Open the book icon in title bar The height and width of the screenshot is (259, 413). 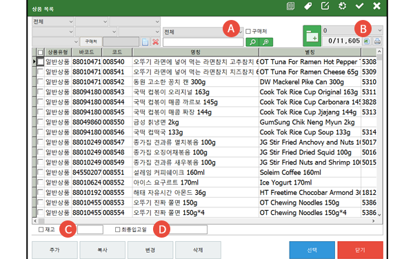290,6
